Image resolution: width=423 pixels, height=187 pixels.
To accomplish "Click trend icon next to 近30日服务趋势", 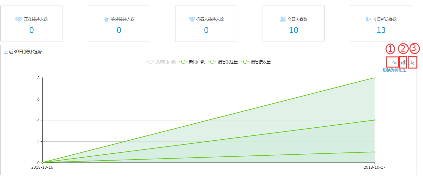I will [x=6, y=52].
